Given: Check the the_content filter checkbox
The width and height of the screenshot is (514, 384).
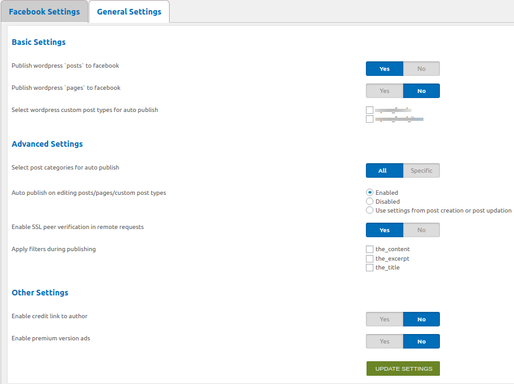Looking at the screenshot, I should (370, 249).
